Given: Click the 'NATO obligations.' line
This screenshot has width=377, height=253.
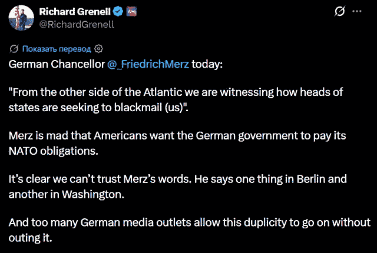Looking at the screenshot, I should point(54,151).
